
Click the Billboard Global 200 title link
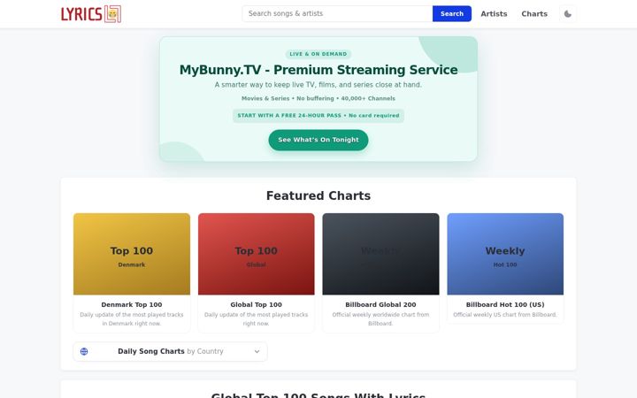click(x=380, y=304)
